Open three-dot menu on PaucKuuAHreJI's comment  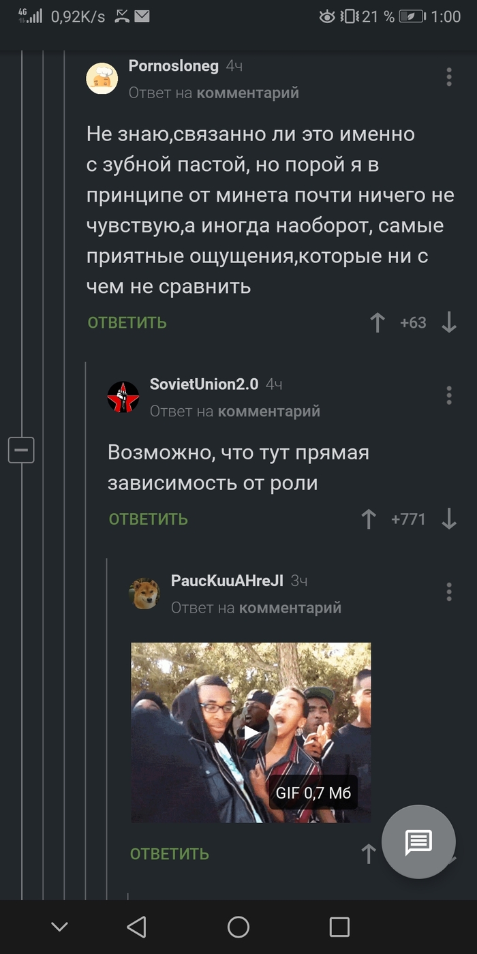click(448, 591)
